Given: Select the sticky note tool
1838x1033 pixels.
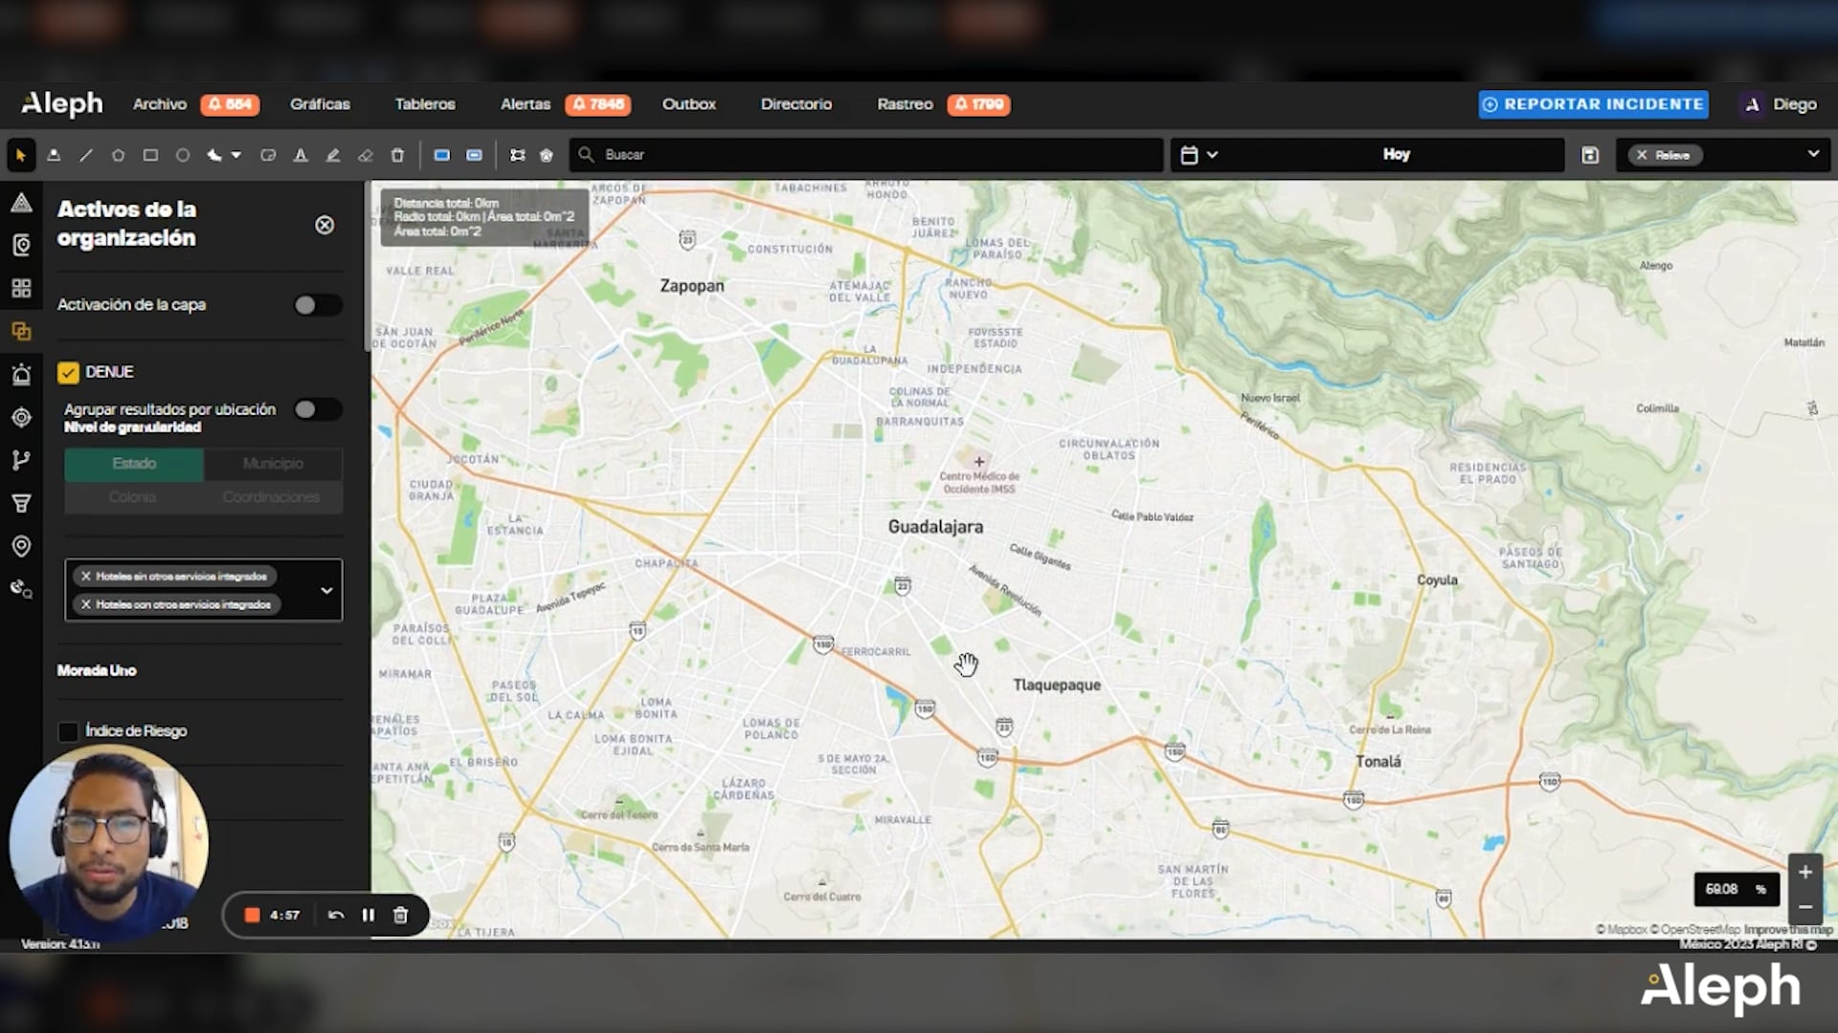Looking at the screenshot, I should [268, 155].
